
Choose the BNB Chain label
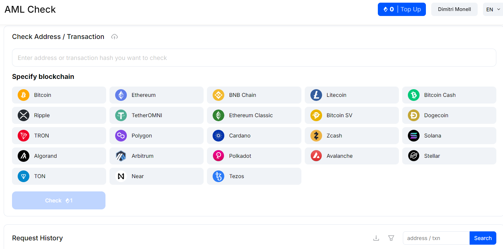243,95
